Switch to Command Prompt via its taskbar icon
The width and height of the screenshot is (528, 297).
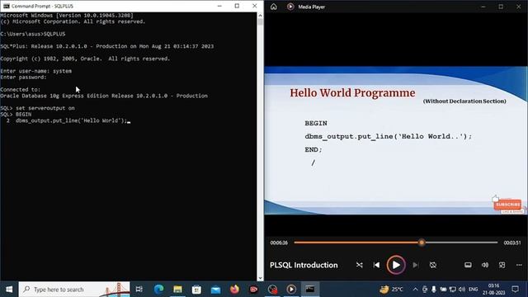coord(310,290)
